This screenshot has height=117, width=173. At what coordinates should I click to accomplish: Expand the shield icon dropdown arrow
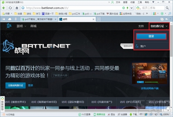tap(166, 14)
